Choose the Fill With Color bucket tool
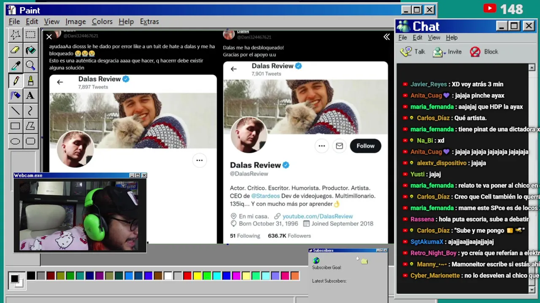Screen dimensions: 540x303 (x=30, y=50)
